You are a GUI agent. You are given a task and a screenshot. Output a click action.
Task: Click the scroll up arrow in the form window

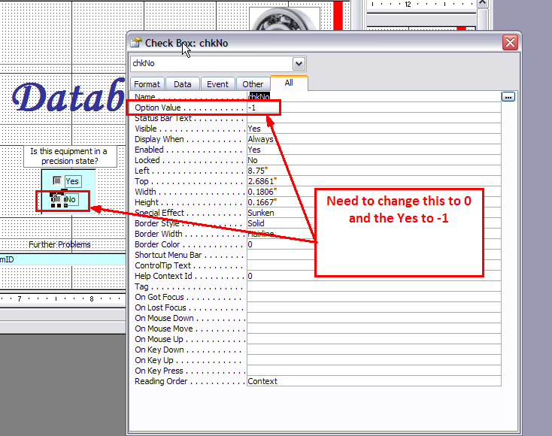482,3
